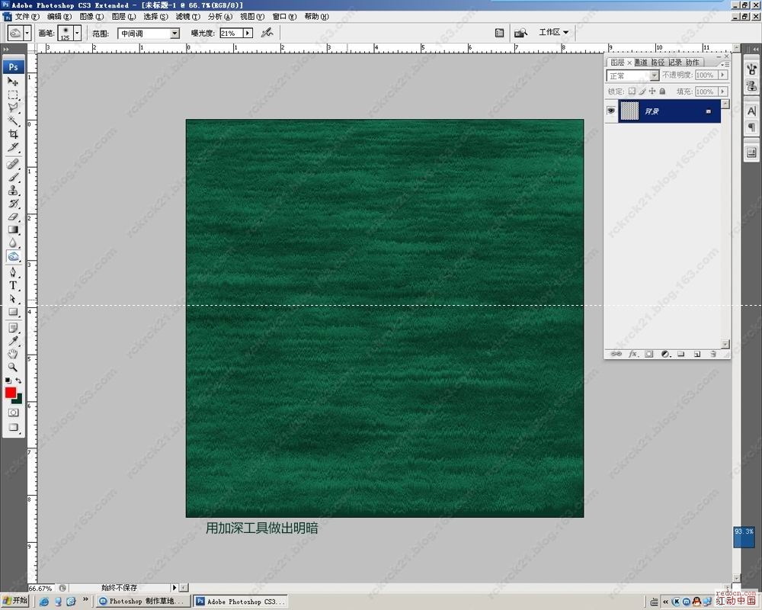Delete layer with trash icon
Viewport: 762px width, 610px height.
(x=713, y=354)
